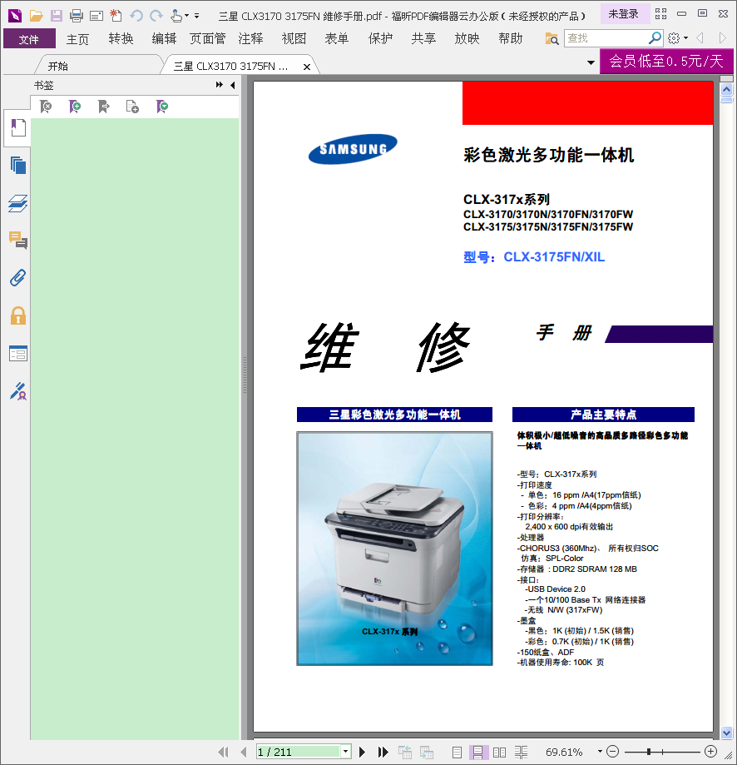Viewport: 737px width, 765px height.
Task: Switch to the 主页 ribbon tab
Action: [77, 38]
